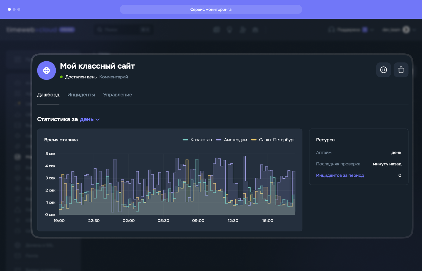Toggle Санкт-Петербург series in chart legend
The height and width of the screenshot is (271, 422).
pos(273,140)
